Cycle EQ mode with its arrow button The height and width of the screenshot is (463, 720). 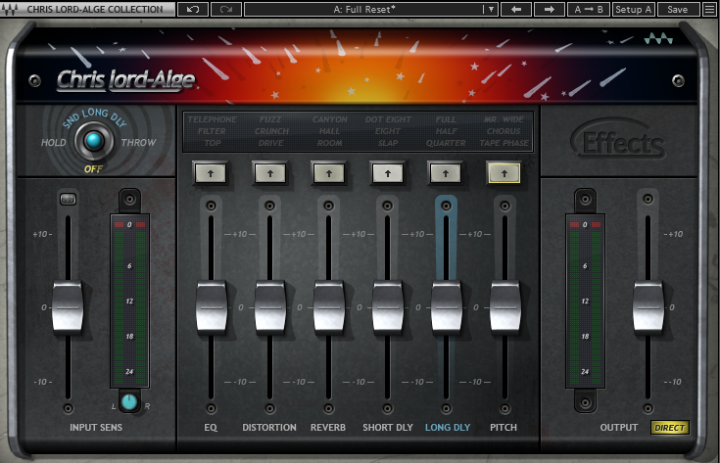(x=211, y=173)
